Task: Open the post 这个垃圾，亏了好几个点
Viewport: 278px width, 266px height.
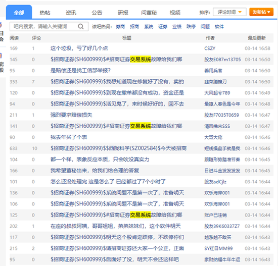Action: 79,48
